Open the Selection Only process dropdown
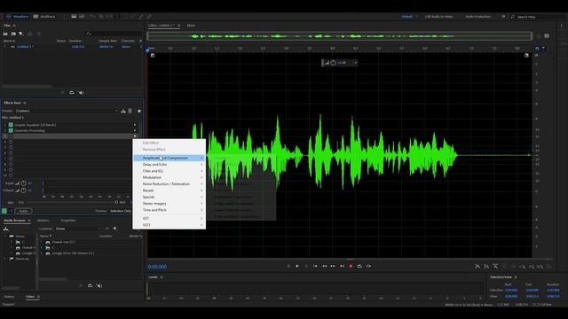Screen dimensions: 568x319 point(121,211)
